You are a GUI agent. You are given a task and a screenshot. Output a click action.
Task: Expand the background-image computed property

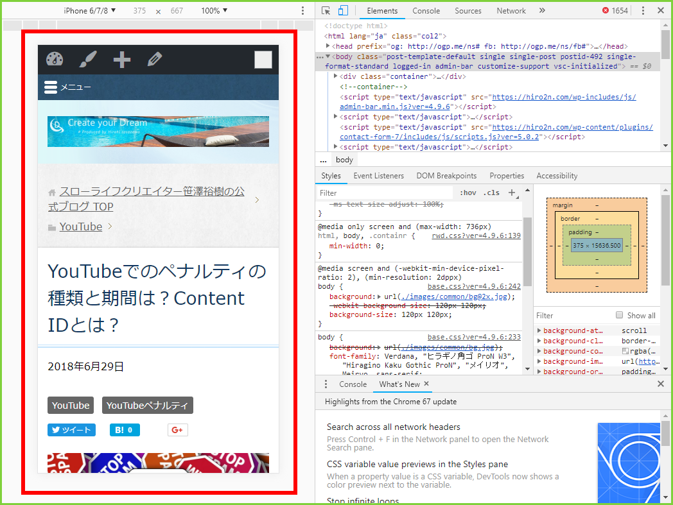click(x=539, y=361)
